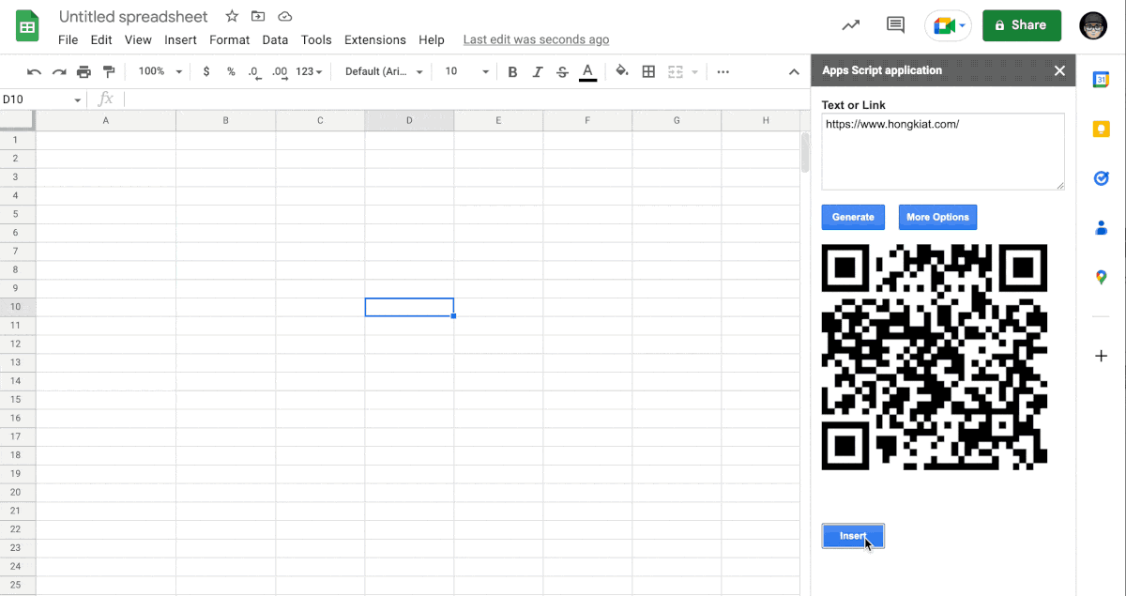The image size is (1126, 596).
Task: Format as percent icon
Action: [231, 71]
